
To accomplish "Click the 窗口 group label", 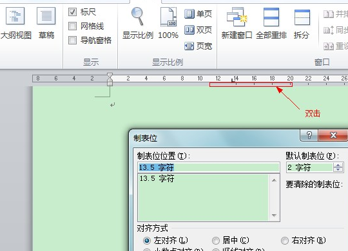I will click(322, 62).
